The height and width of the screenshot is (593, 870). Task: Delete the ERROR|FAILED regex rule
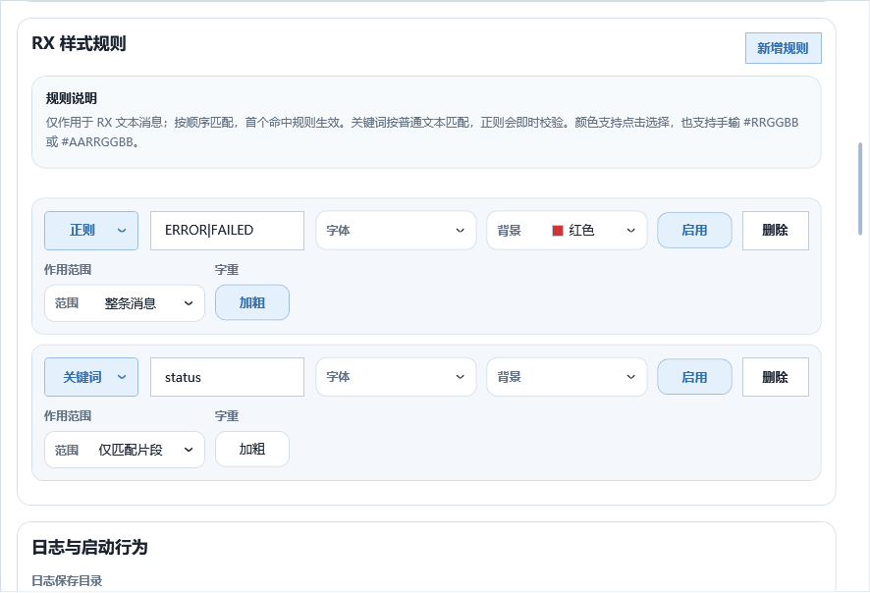click(x=775, y=231)
